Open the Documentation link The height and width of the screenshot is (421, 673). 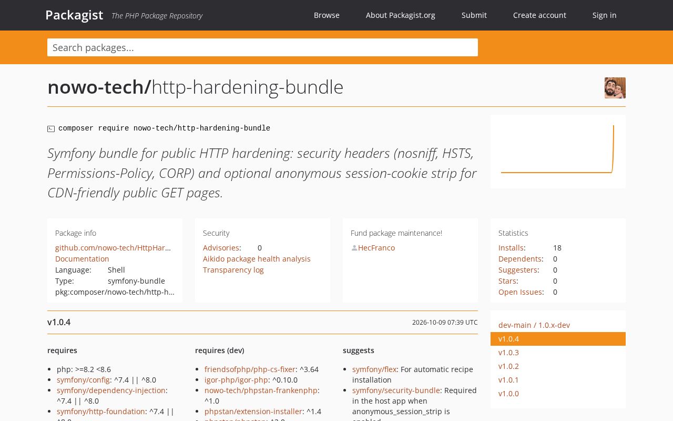[82, 259]
